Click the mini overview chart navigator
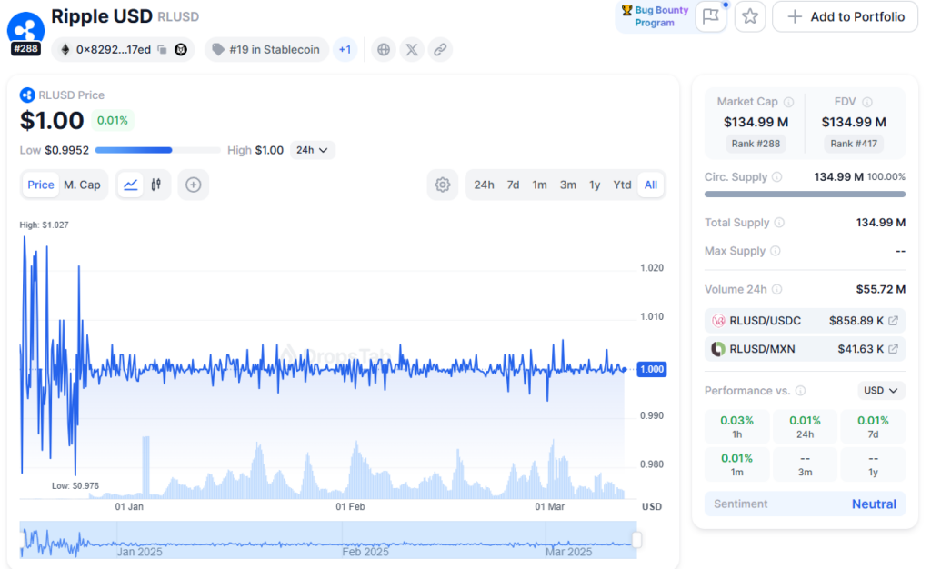The width and height of the screenshot is (931, 569). [327, 540]
